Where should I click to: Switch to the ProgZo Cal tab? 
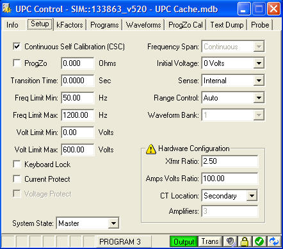(x=185, y=25)
